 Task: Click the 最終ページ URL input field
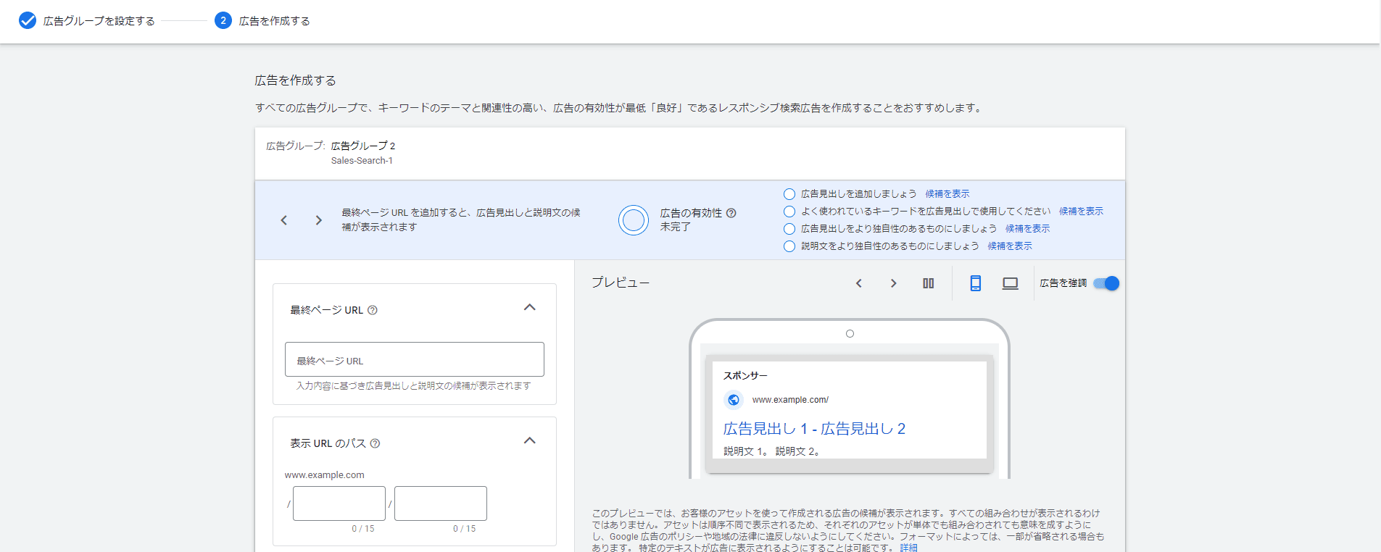click(415, 359)
